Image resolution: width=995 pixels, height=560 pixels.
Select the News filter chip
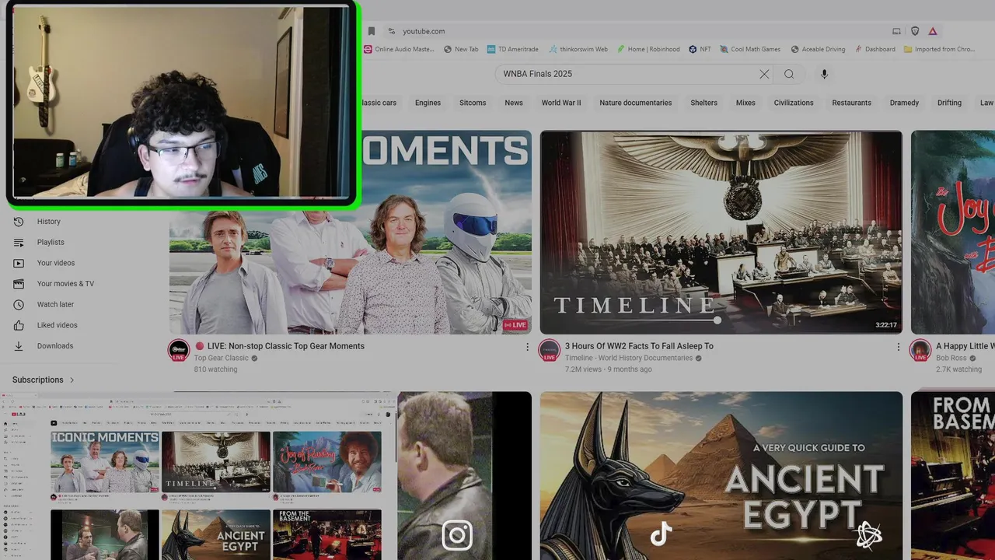(x=514, y=103)
